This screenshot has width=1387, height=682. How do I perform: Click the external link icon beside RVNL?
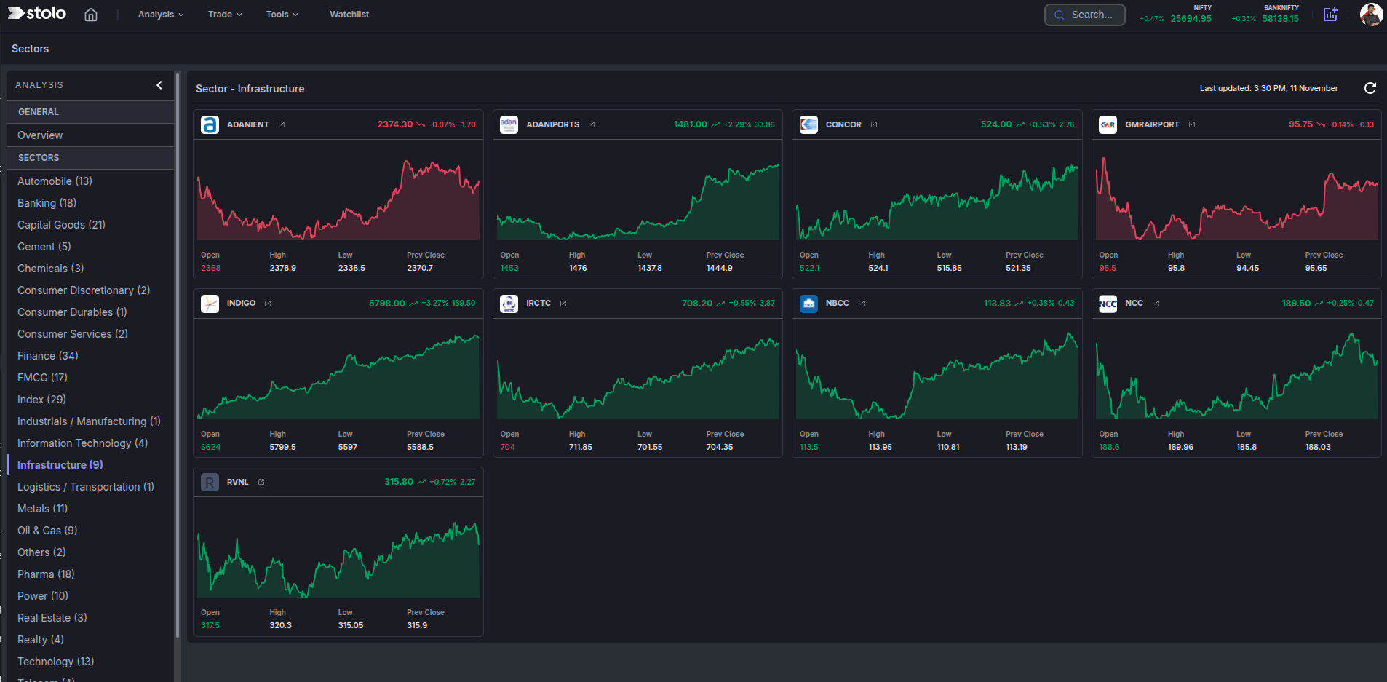(x=261, y=482)
